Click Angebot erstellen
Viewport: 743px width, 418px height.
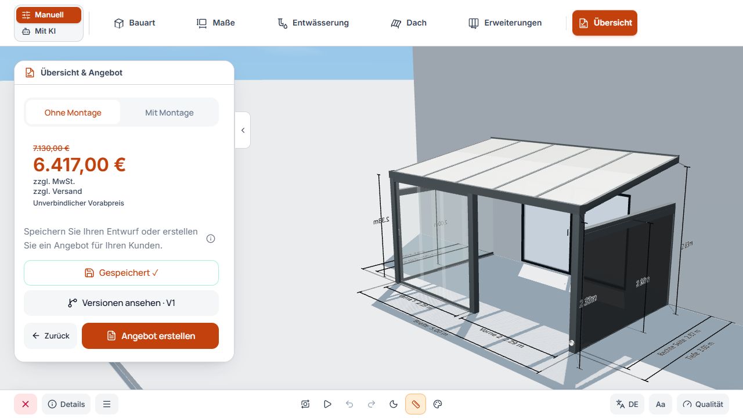tap(150, 336)
